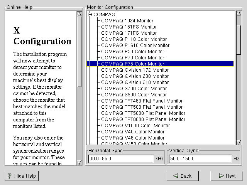247x185 pixels.
Task: Select COMPAQ 1024 Monitor
Action: click(x=127, y=21)
